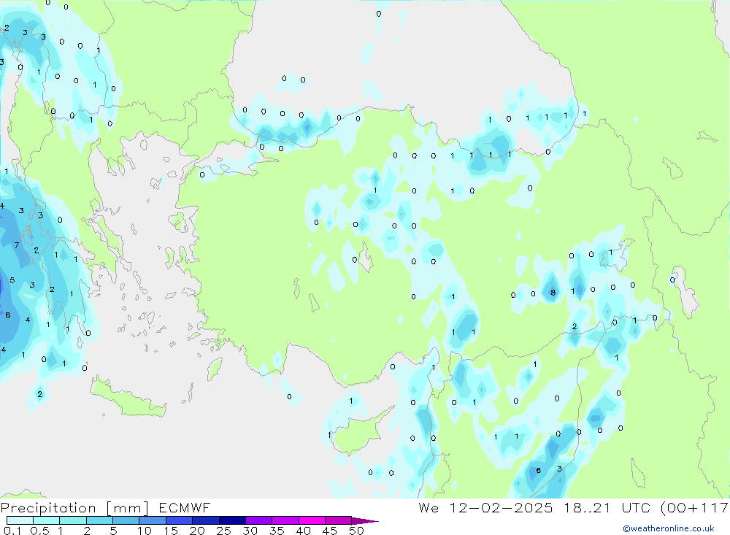Click the legend value label '25'
This screenshot has width=730, height=535.
click(x=224, y=531)
